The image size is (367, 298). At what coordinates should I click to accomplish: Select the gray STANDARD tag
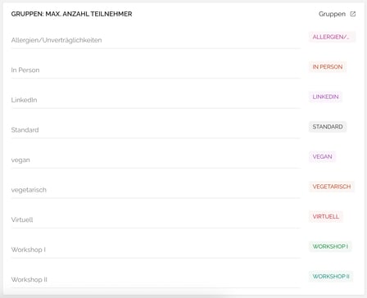(328, 127)
